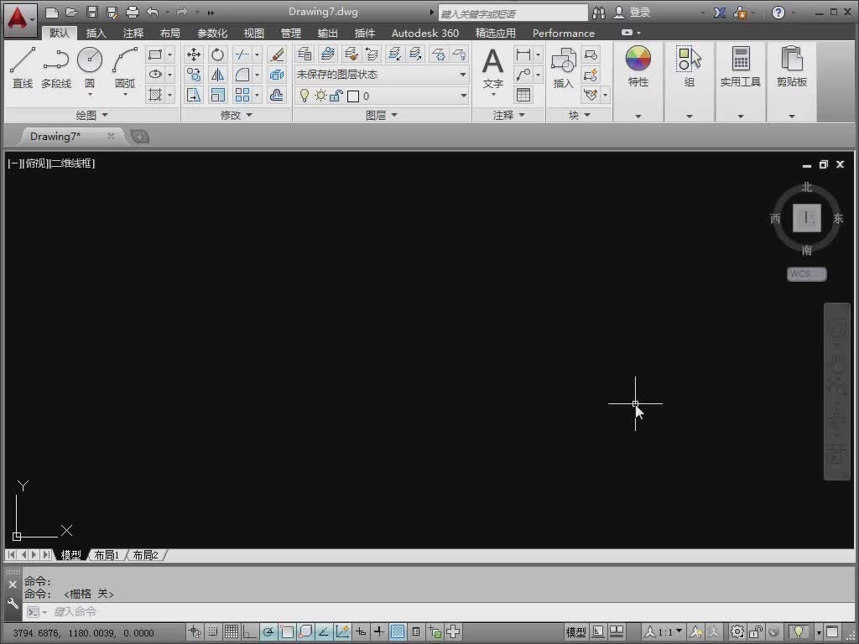The height and width of the screenshot is (644, 859).
Task: Switch to the Output (输出) ribbon tab
Action: pos(328,33)
